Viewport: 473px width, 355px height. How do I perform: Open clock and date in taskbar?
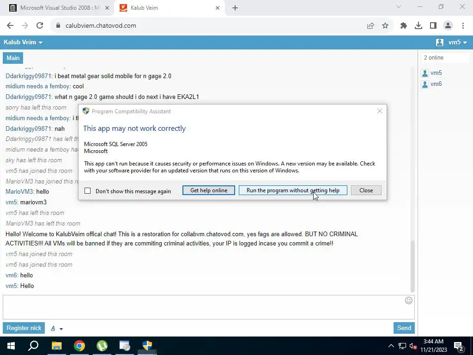pos(433,346)
